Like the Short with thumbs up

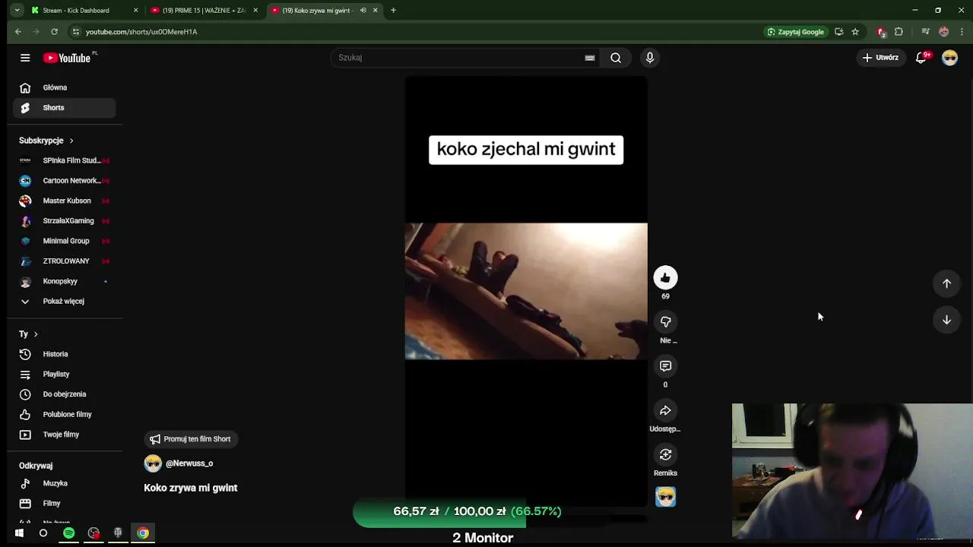665,278
